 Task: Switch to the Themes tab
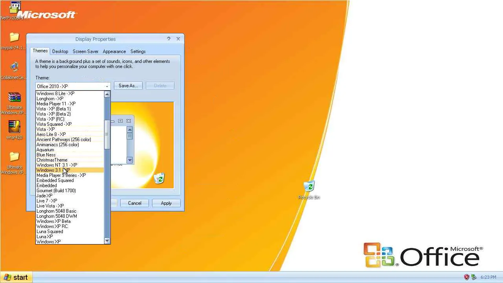pyautogui.click(x=40, y=51)
